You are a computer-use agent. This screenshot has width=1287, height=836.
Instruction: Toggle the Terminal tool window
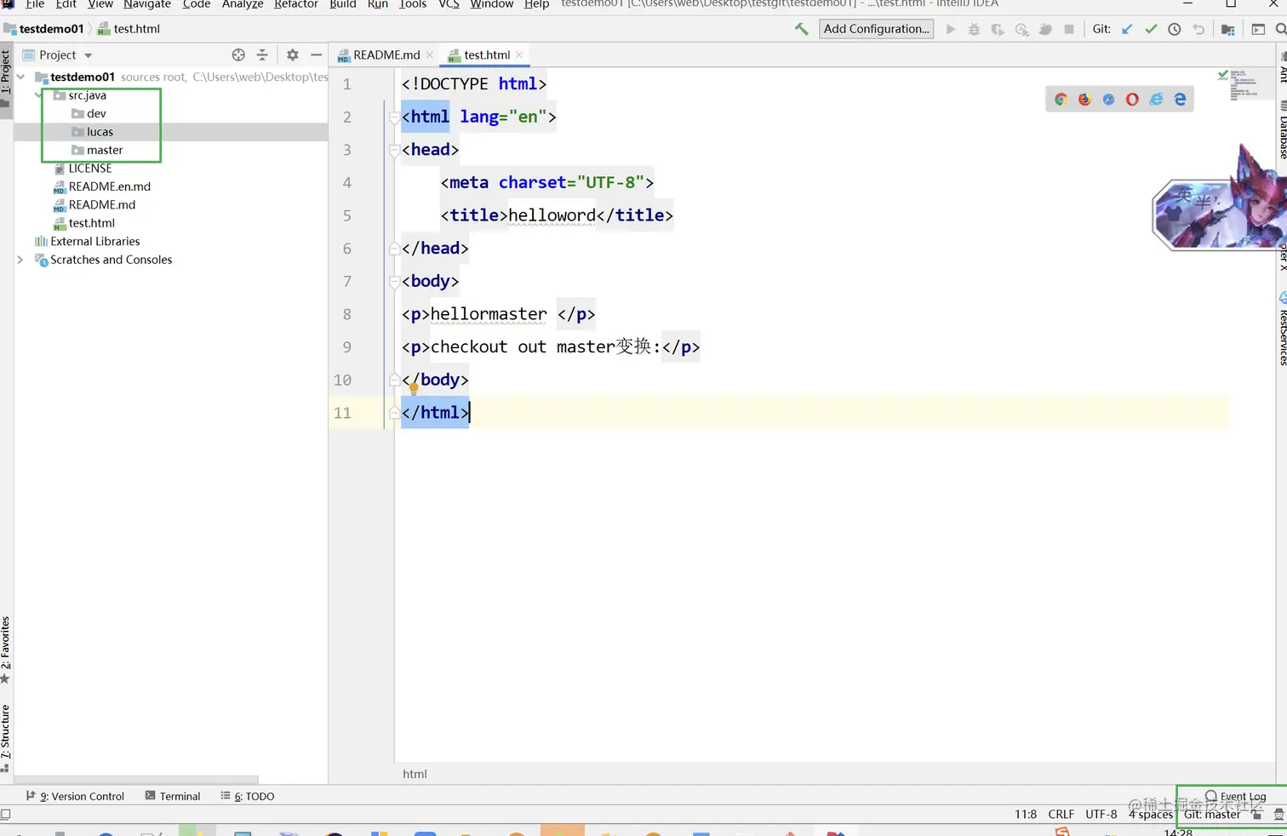point(173,796)
